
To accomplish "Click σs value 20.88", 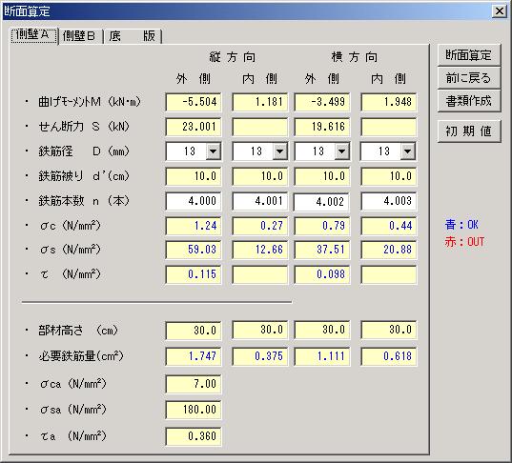I will (x=389, y=250).
